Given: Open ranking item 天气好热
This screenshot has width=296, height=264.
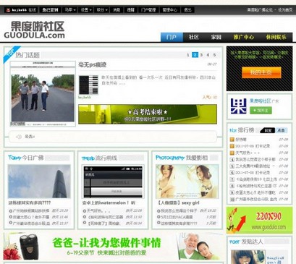Looking at the screenshot, I should point(248,153).
